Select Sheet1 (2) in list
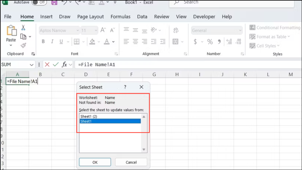Image resolution: width=302 pixels, height=170 pixels. (x=110, y=116)
